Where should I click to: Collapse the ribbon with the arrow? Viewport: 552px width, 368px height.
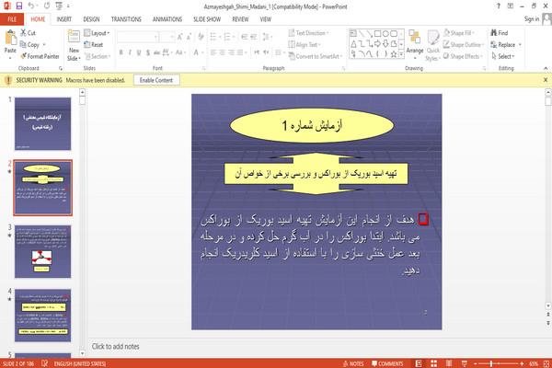pos(546,68)
